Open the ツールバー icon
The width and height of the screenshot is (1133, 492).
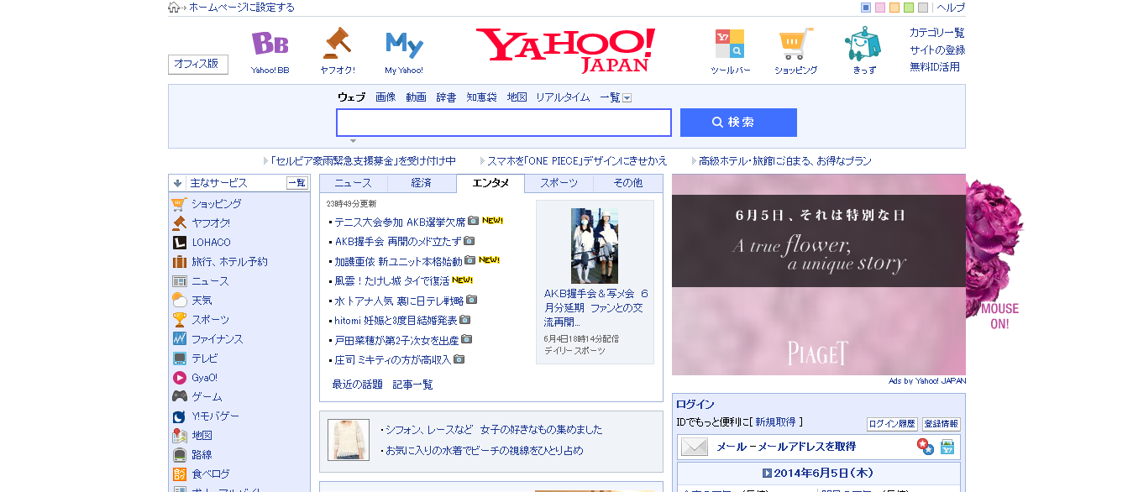(729, 44)
